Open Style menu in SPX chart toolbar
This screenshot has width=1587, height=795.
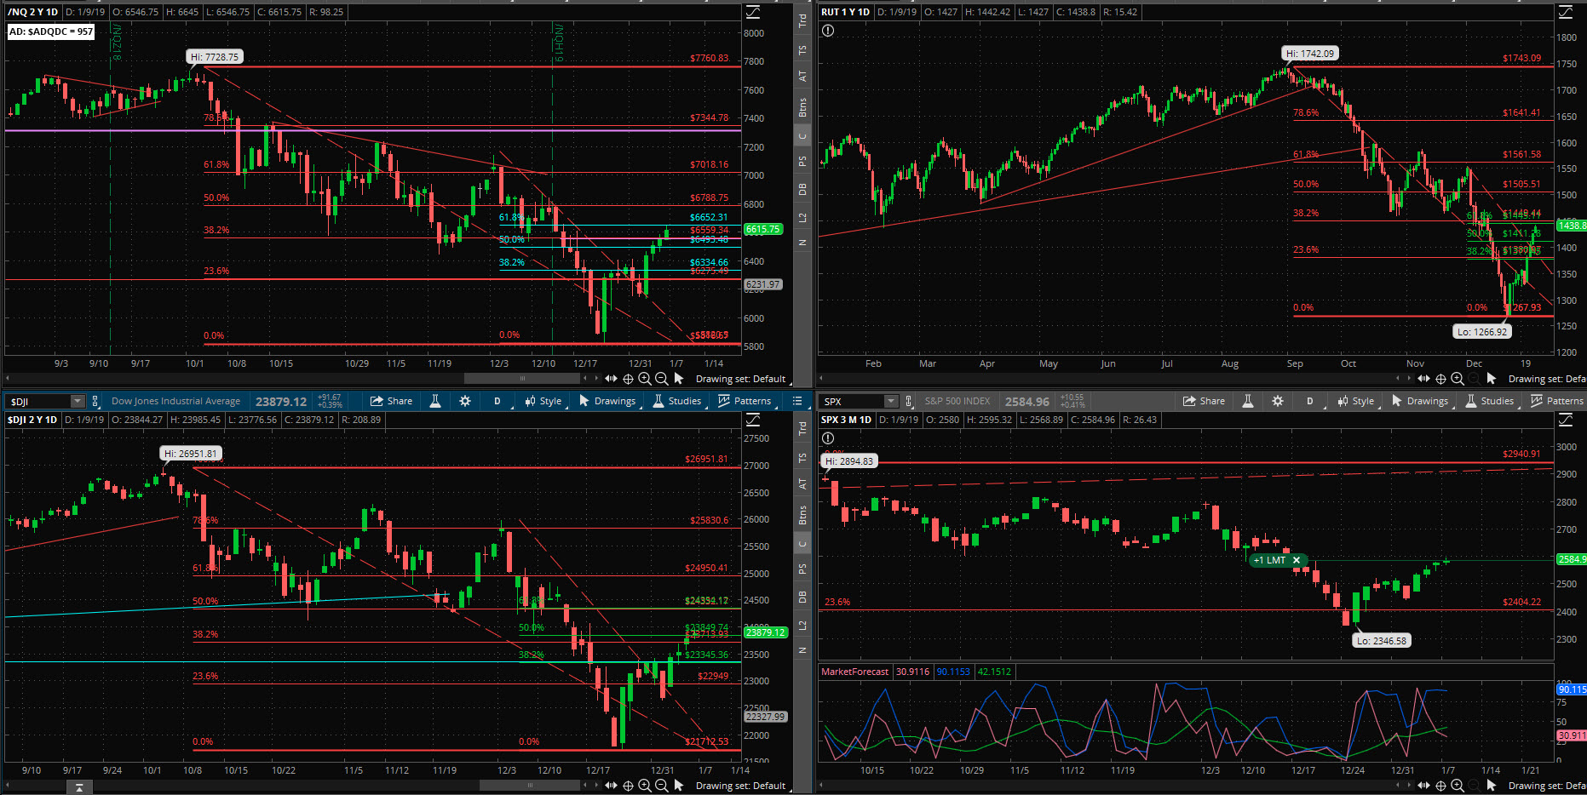point(1356,401)
